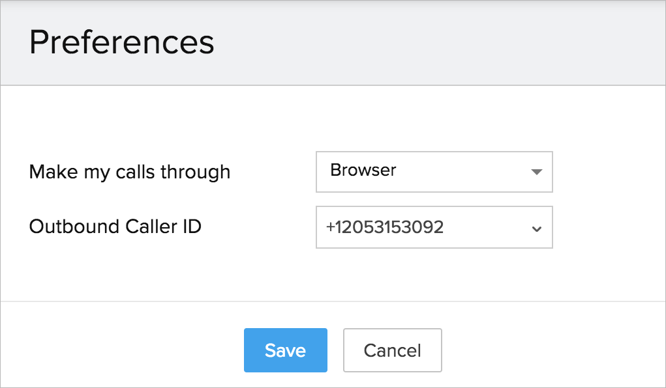
Task: Click the "Save" text label
Action: [285, 350]
